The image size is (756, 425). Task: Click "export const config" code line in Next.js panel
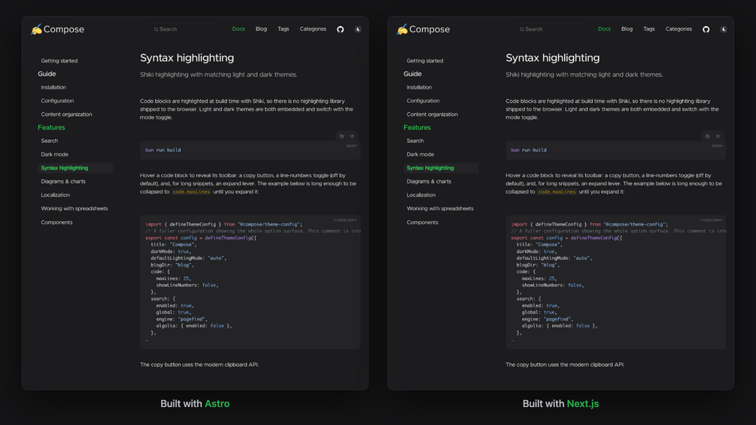566,238
